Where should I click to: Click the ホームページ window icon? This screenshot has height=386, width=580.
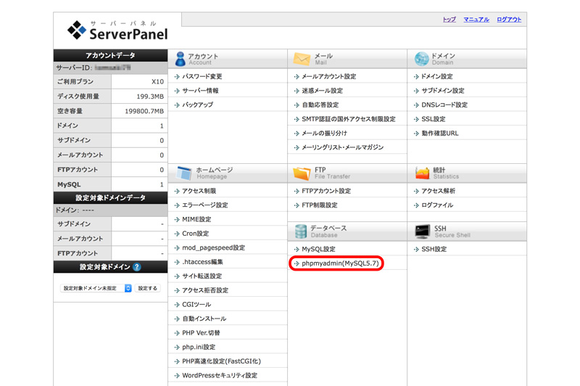tap(184, 173)
